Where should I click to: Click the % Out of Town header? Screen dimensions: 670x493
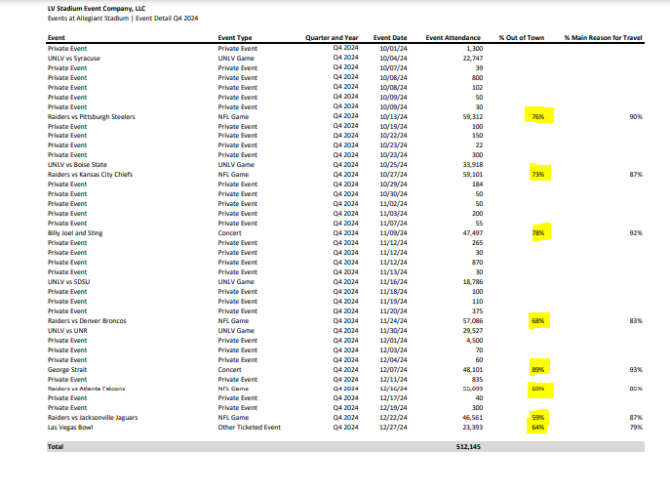[x=521, y=37]
